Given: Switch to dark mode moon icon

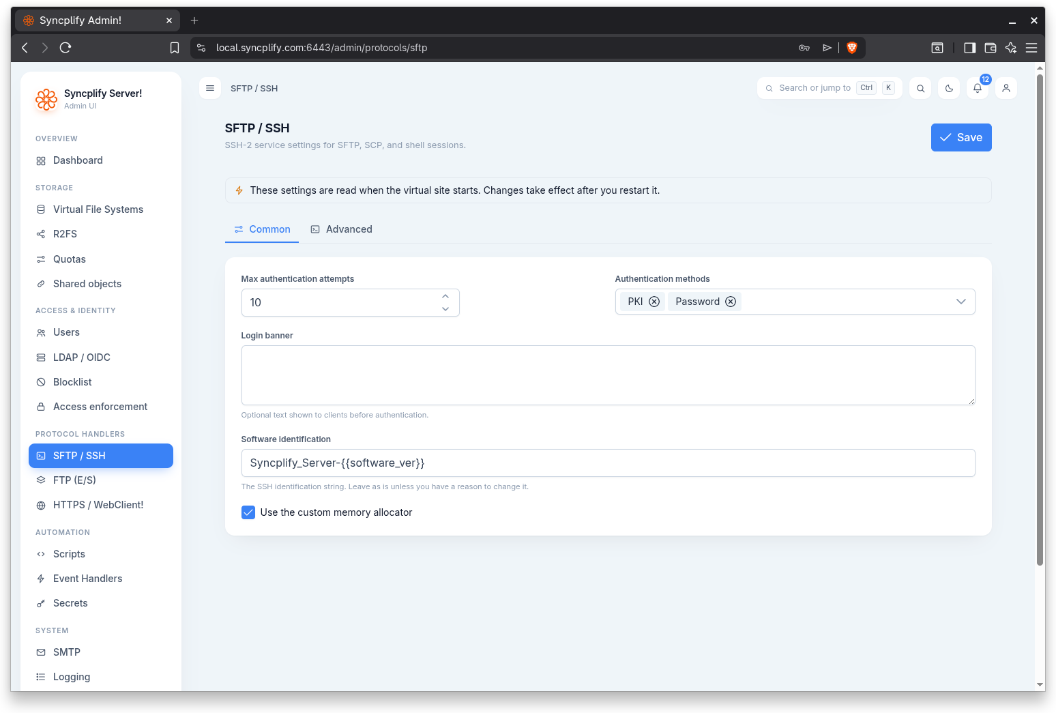Looking at the screenshot, I should point(949,88).
